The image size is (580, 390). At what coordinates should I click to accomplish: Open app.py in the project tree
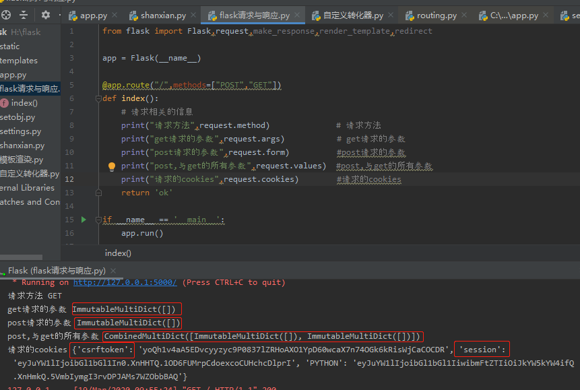click(13, 75)
